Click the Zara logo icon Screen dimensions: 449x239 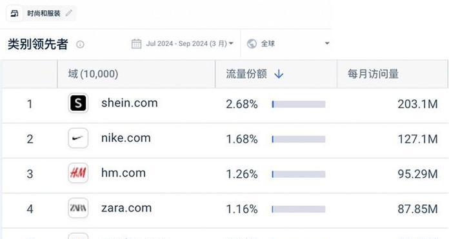point(78,208)
